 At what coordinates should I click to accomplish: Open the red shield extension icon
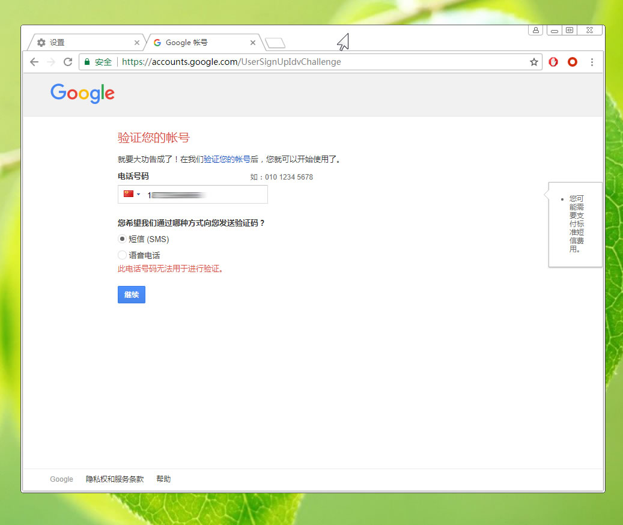(x=553, y=62)
